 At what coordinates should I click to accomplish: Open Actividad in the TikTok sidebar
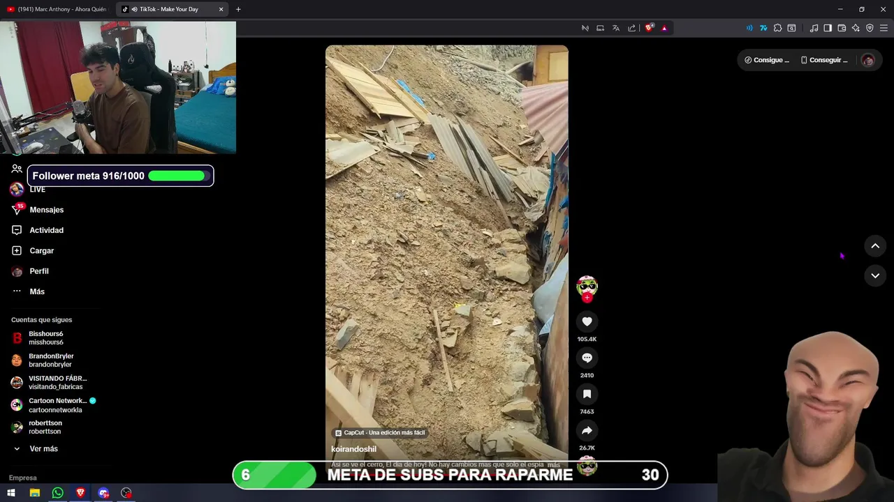pos(47,230)
